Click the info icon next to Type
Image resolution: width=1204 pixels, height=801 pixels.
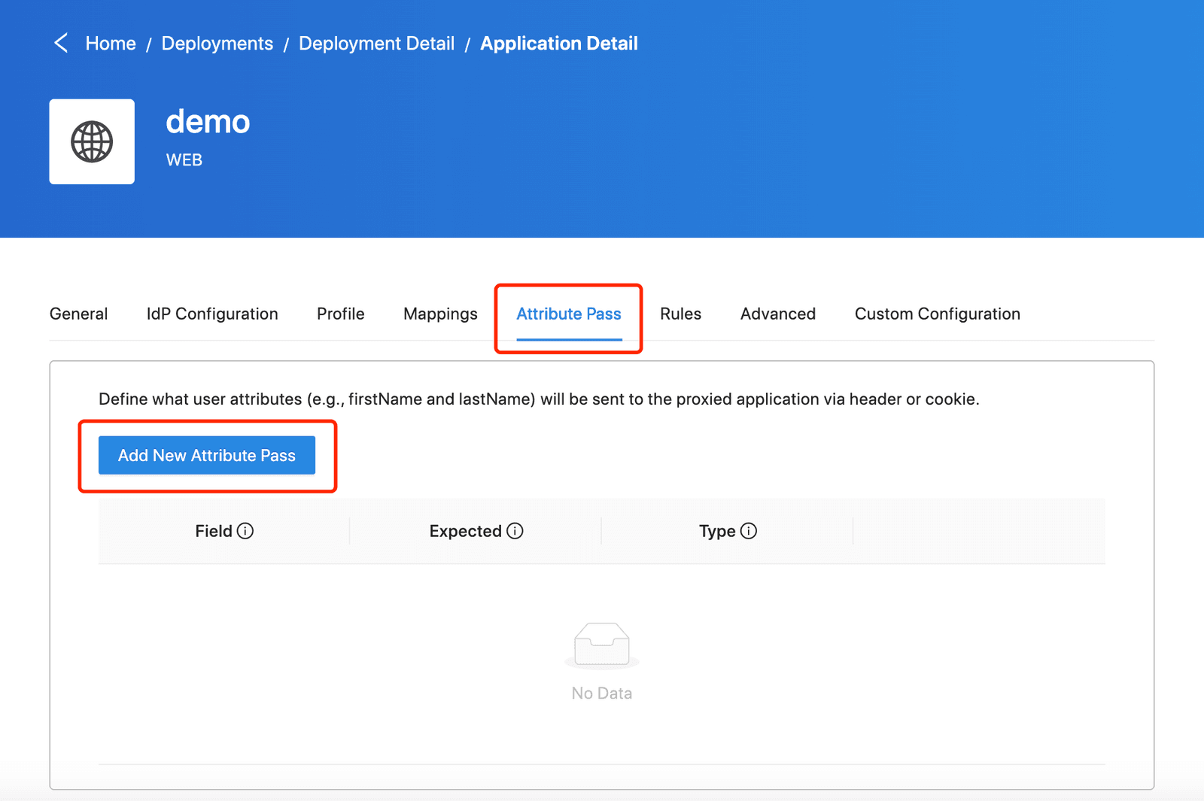click(749, 531)
